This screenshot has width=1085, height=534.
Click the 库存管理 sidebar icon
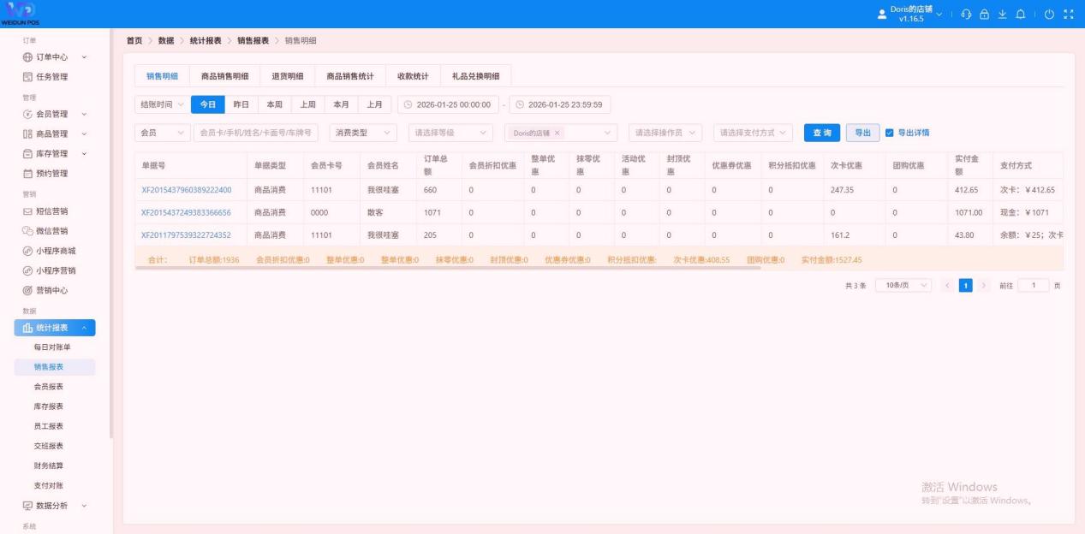pos(27,153)
